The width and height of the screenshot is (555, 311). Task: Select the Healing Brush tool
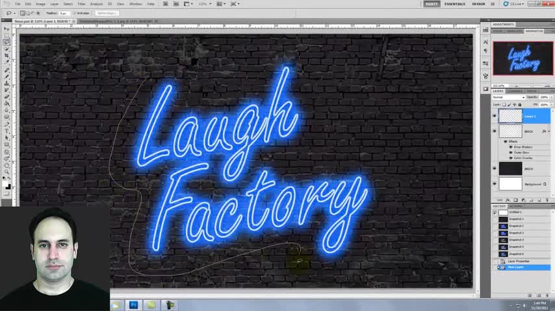click(x=6, y=70)
